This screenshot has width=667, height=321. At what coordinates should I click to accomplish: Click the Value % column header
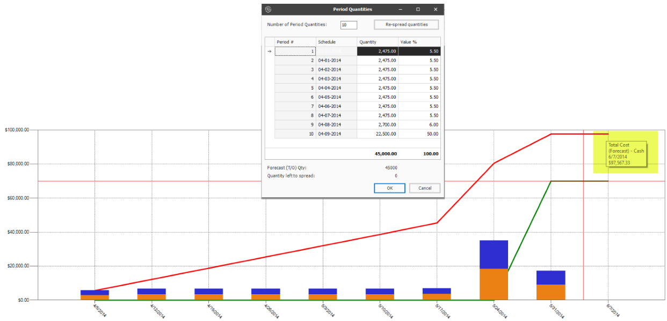tap(419, 42)
